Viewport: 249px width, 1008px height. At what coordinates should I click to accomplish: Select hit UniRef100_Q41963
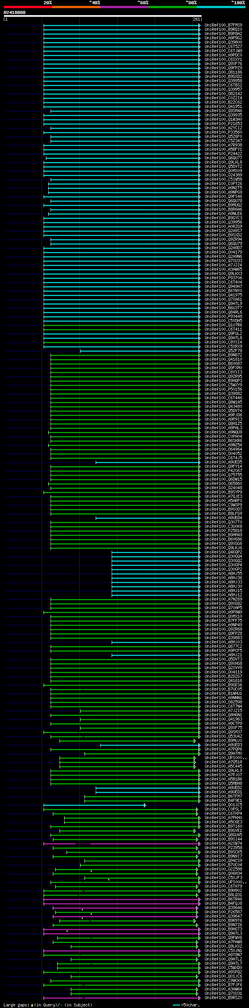(223, 719)
